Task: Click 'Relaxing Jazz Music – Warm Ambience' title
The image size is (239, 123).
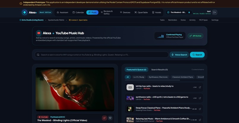Action: (163, 119)
